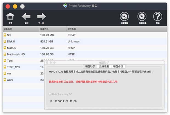Screen dimensions: 170x115
Task: Minimize the Photo Recovery BC window
Action: [x=15, y=6]
